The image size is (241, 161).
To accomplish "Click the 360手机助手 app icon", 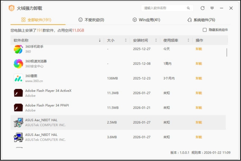I will tap(18, 49).
